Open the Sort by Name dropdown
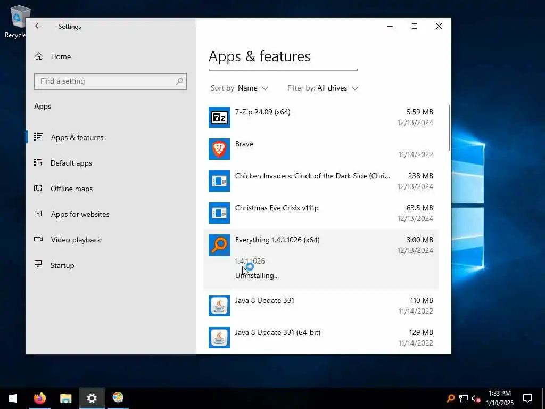This screenshot has width=545, height=409. [240, 88]
